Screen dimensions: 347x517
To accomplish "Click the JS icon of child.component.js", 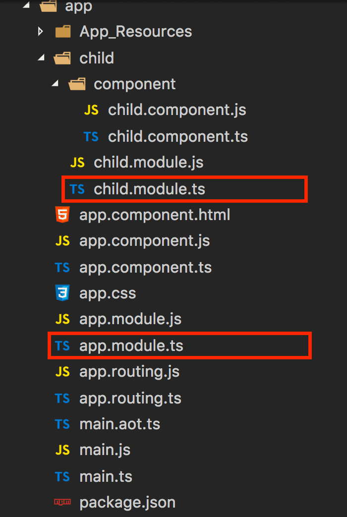I will (91, 110).
